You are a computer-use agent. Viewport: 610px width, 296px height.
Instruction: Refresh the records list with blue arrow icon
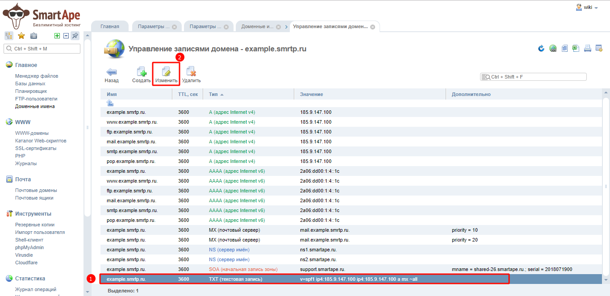pos(541,48)
